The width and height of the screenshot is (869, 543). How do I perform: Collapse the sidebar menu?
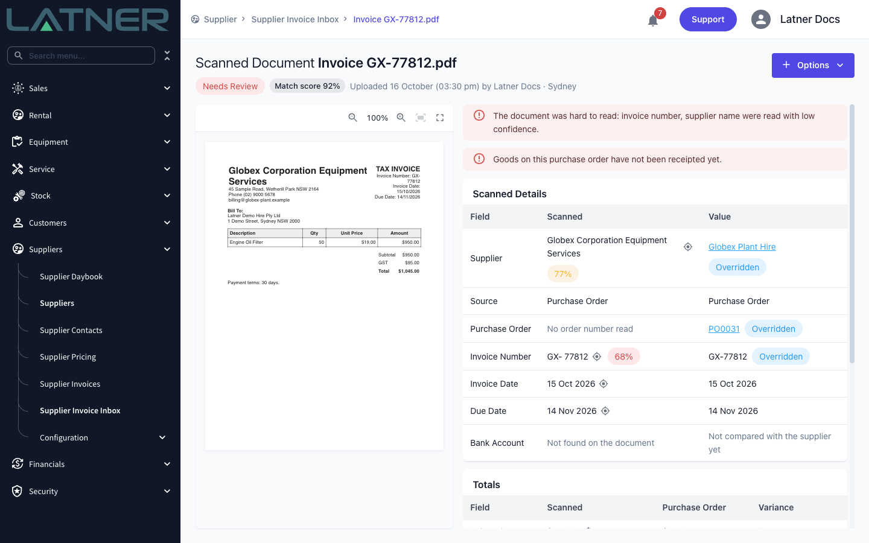[x=167, y=56]
